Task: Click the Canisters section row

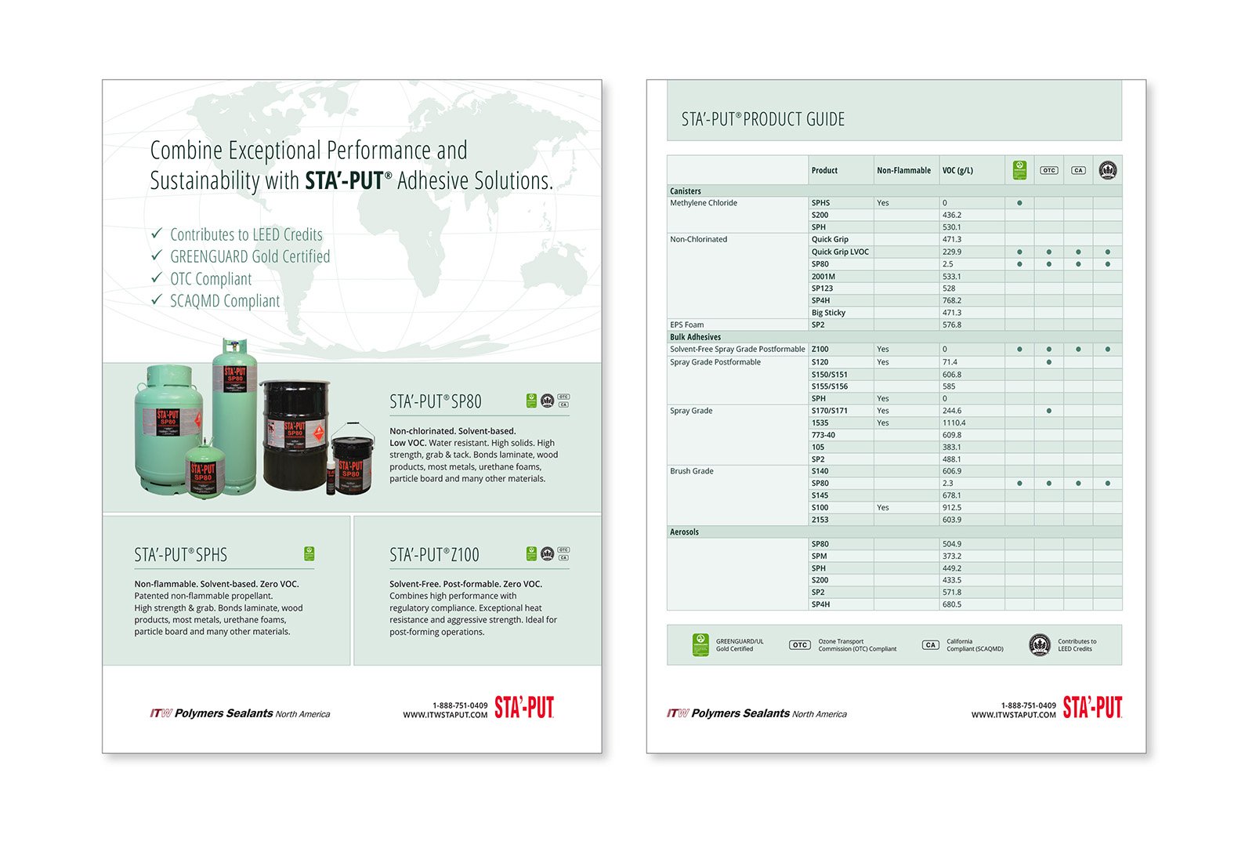Action: (x=894, y=190)
